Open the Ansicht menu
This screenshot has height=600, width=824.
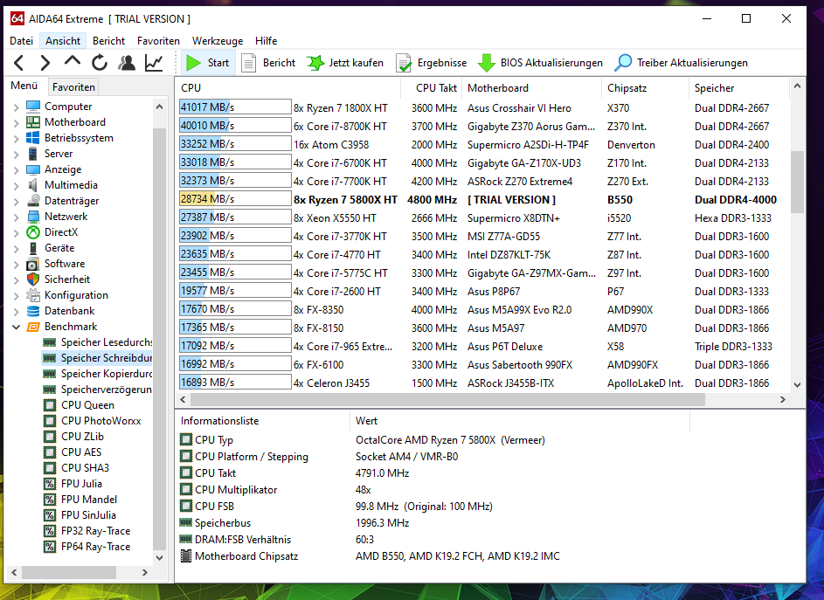pos(63,41)
